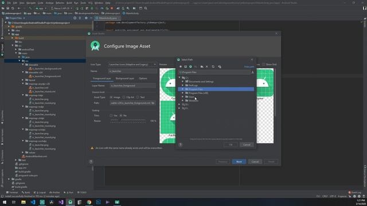Click the Windows Start button
This screenshot has width=367, height=206.
[x=5, y=202]
